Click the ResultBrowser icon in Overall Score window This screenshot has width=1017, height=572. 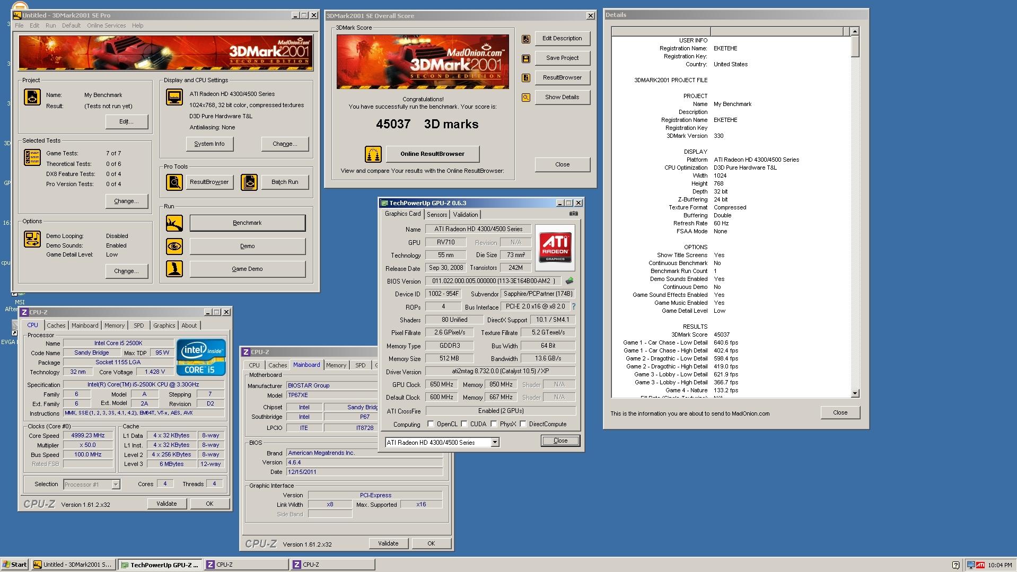(526, 78)
